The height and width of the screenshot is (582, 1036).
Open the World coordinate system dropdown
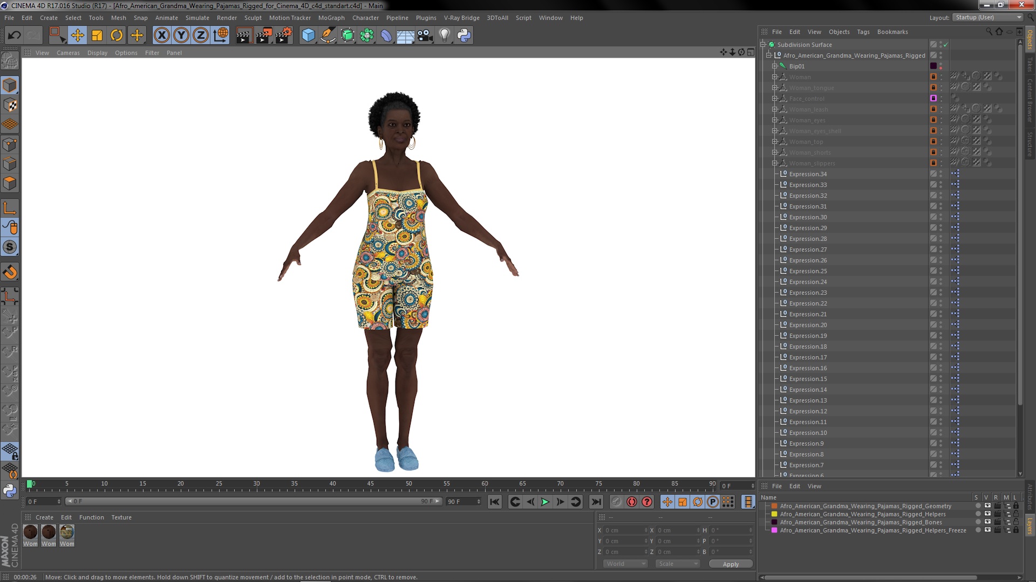point(625,564)
